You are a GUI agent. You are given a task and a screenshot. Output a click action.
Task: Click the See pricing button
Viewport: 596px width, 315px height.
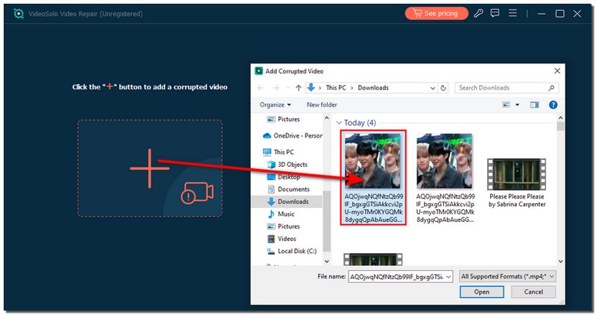(x=437, y=13)
